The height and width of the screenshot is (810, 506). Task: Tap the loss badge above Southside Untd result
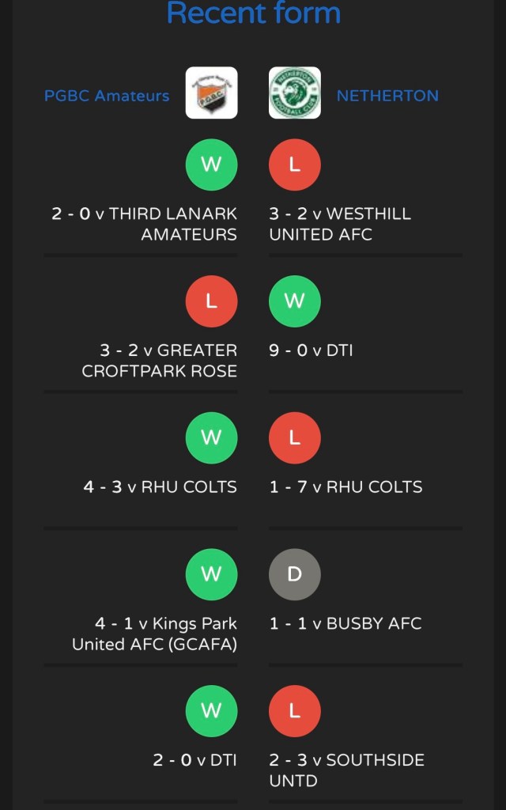point(294,710)
